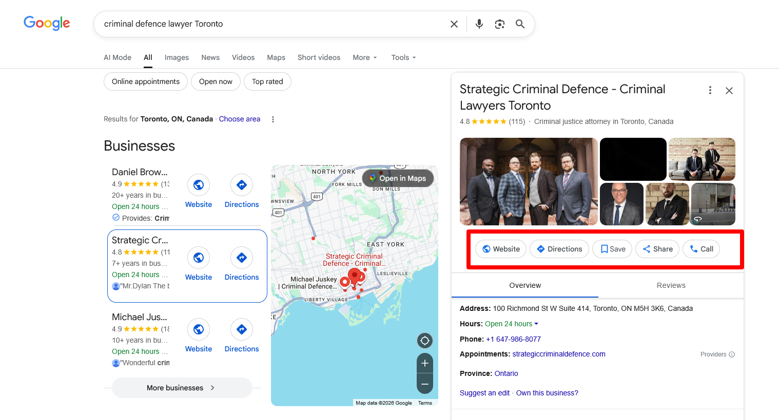The height and width of the screenshot is (420, 779).
Task: Switch to the Reviews tab
Action: pyautogui.click(x=671, y=285)
